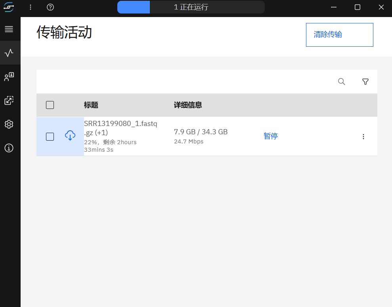Click the 22% remaining time text
The height and width of the screenshot is (307, 392).
(110, 146)
